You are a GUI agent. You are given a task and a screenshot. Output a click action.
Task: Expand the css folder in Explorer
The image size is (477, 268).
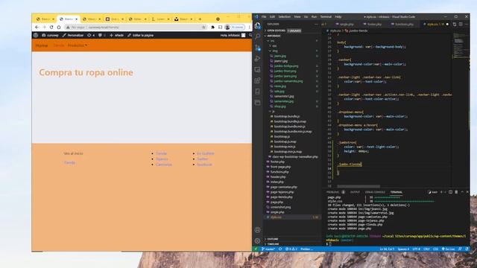tap(274, 46)
